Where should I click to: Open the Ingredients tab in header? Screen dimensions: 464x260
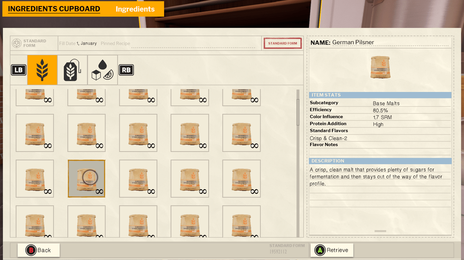[135, 9]
